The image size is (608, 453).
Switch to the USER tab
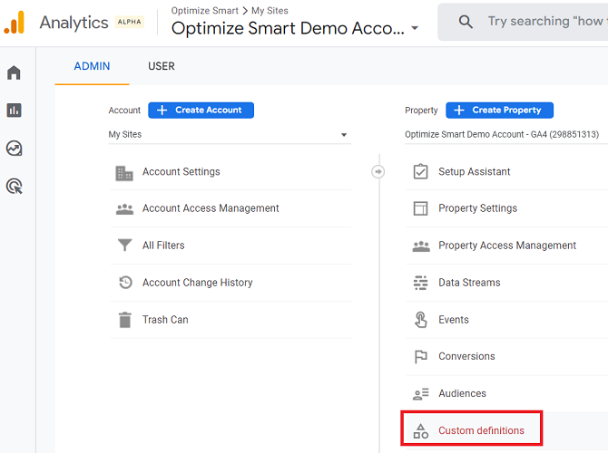162,66
